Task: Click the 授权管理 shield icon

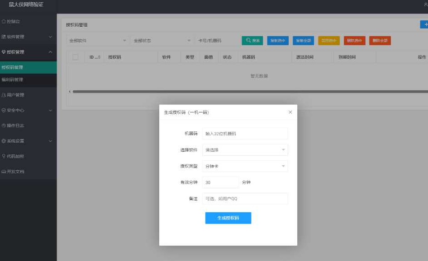Action: [x=4, y=52]
